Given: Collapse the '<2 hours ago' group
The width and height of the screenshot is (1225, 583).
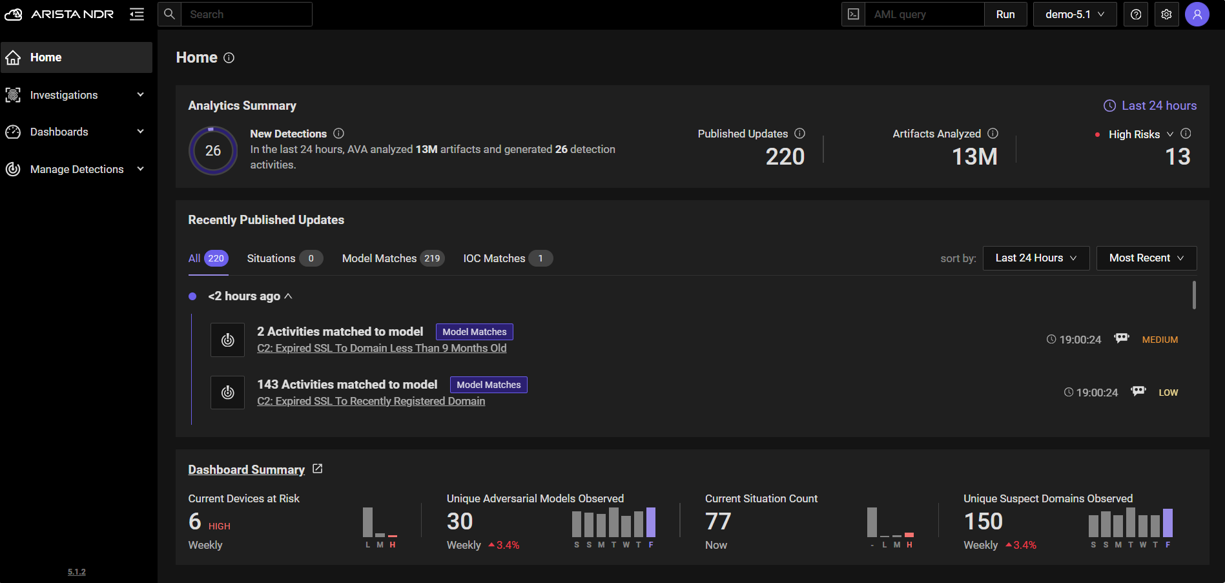Looking at the screenshot, I should click(x=289, y=296).
